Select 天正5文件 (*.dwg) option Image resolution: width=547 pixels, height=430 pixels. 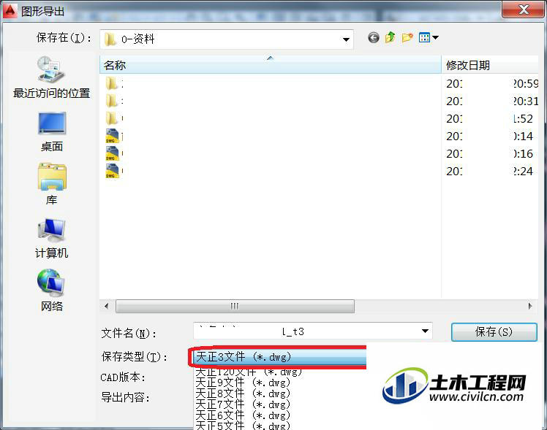point(243,426)
